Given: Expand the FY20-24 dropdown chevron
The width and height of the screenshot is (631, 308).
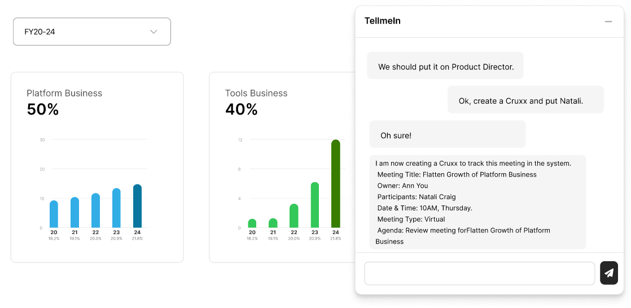Looking at the screenshot, I should [x=154, y=32].
